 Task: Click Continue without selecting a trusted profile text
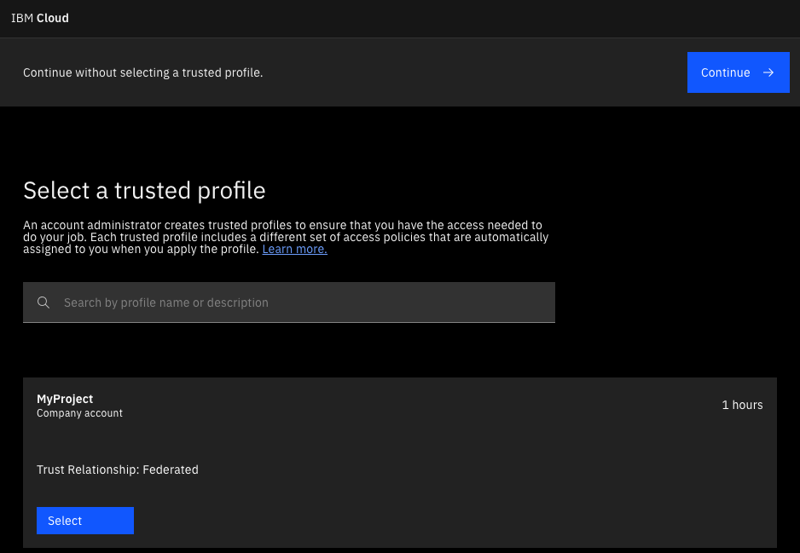tap(143, 73)
